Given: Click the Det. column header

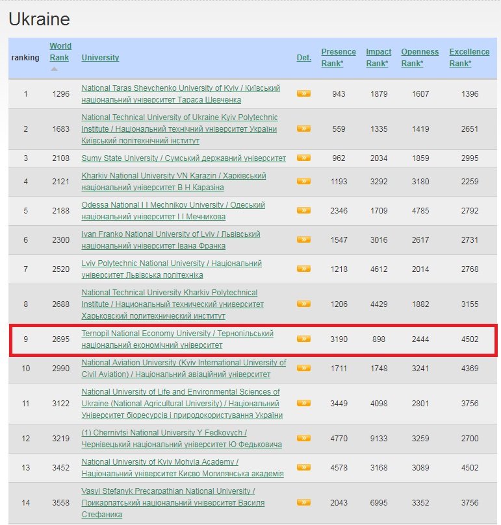Looking at the screenshot, I should pos(304,58).
